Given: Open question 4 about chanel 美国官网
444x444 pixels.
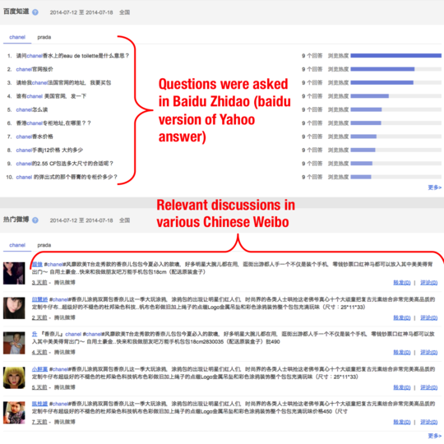Looking at the screenshot, I should pos(51,96).
